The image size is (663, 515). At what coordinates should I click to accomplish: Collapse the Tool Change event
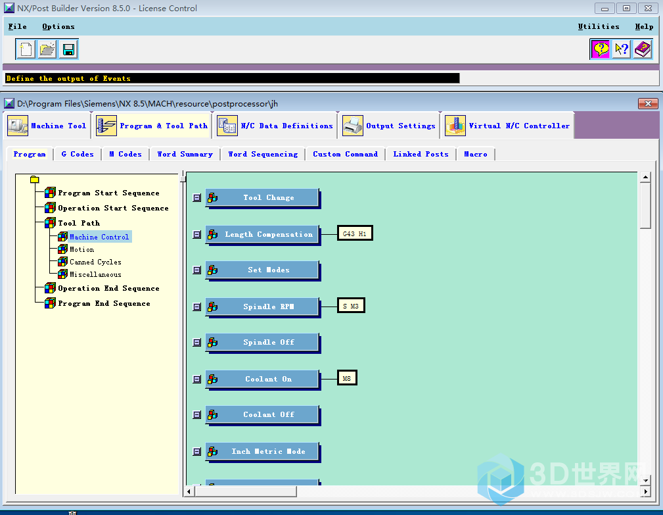coord(196,197)
